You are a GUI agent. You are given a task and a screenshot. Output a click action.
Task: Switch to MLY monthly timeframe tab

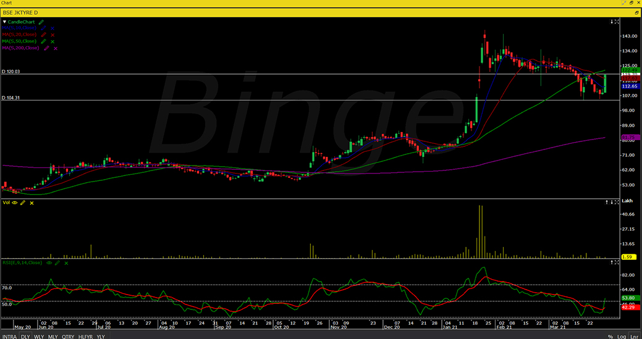53,336
